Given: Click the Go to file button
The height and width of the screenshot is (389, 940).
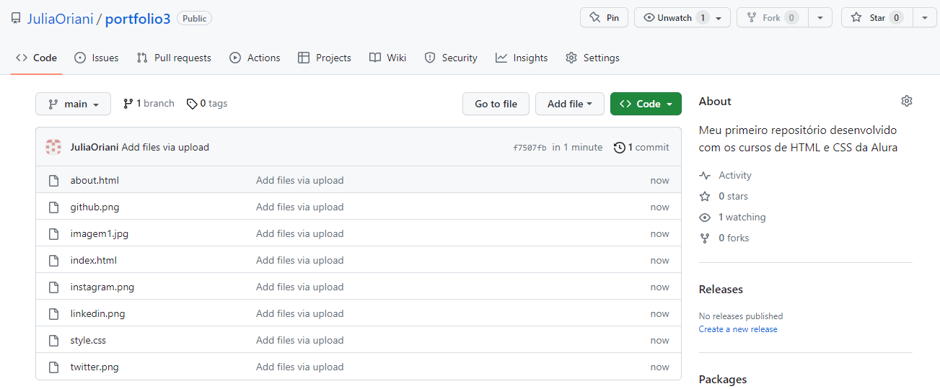Looking at the screenshot, I should (x=496, y=104).
